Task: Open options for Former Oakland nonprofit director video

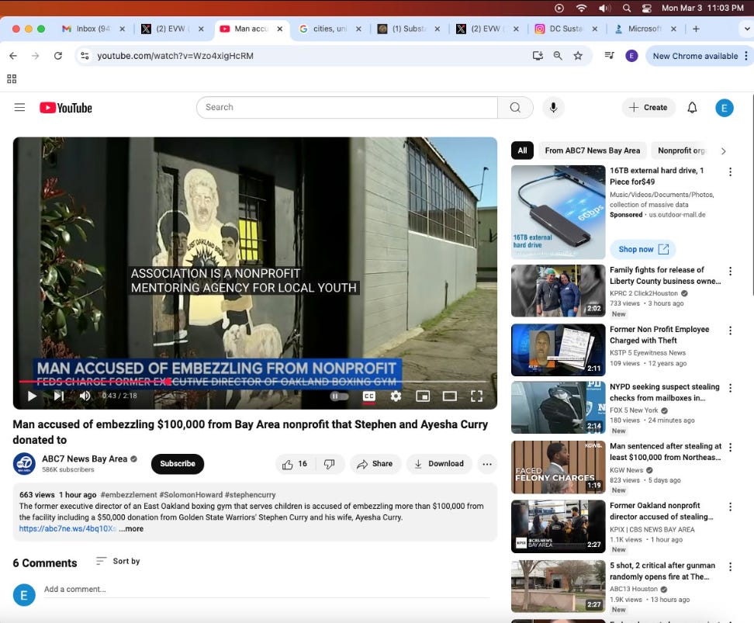Action: point(730,507)
